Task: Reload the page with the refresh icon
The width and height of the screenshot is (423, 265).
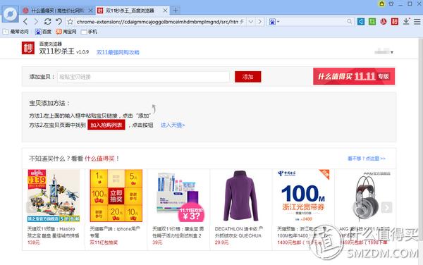Action: point(47,22)
